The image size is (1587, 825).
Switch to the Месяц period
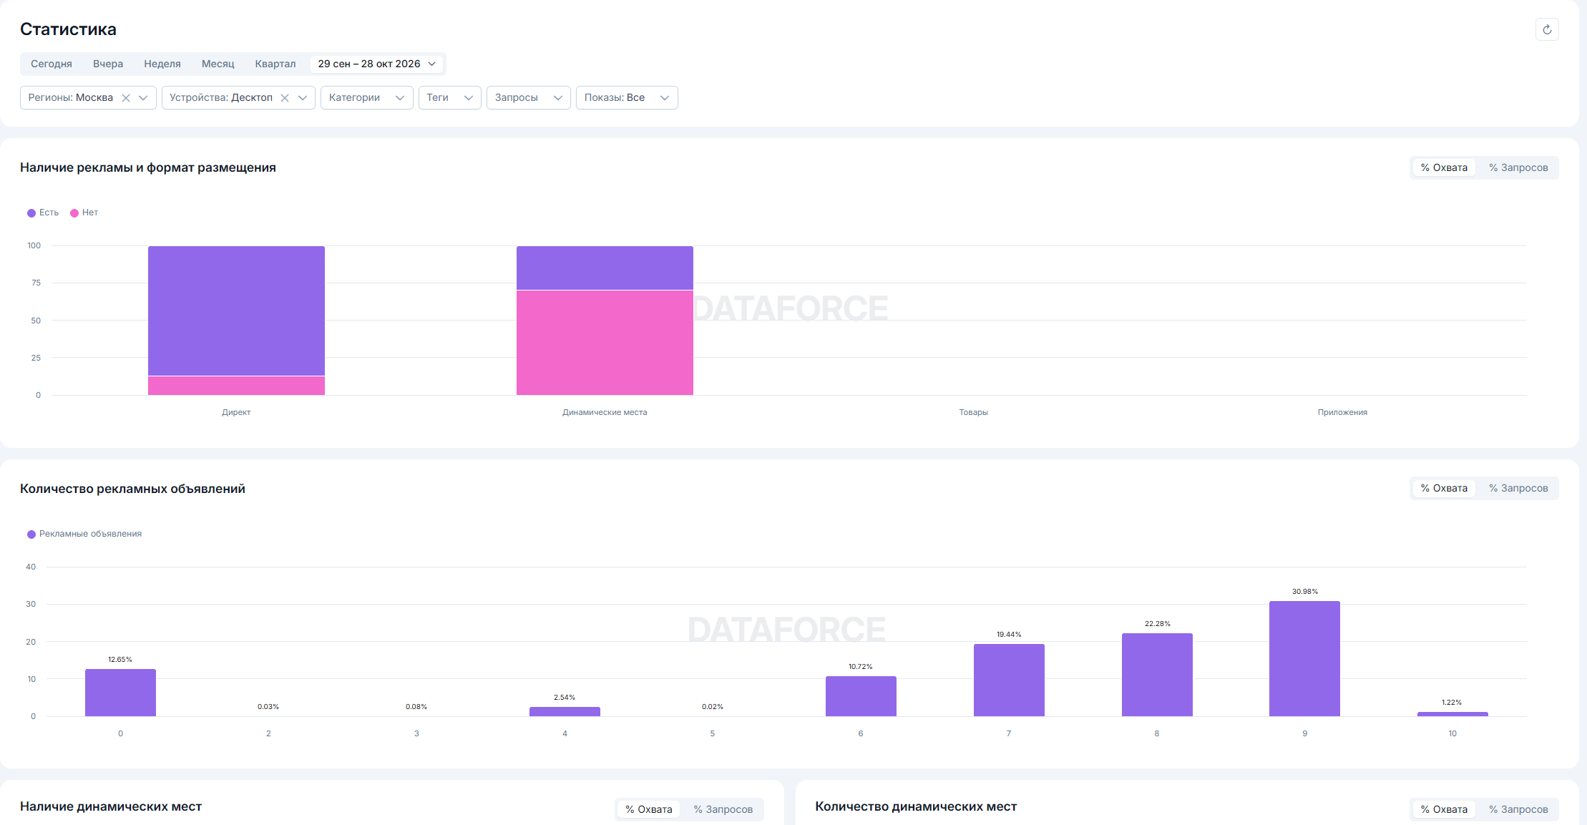pyautogui.click(x=218, y=64)
